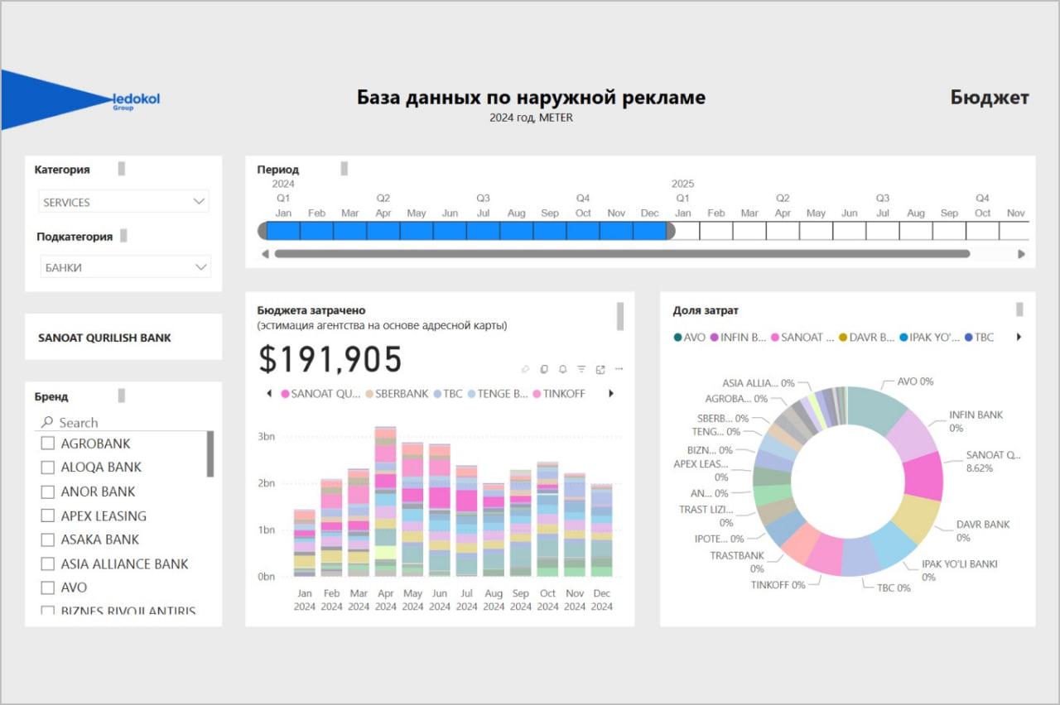Click the SANOAT QURILISH BANK card
Image resolution: width=1060 pixels, height=705 pixels.
123,338
